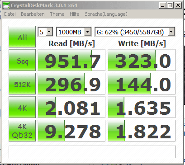Viewport: 185px width, 165px height.
Task: Click the 512K read result 296.9
Action: pos(71,84)
